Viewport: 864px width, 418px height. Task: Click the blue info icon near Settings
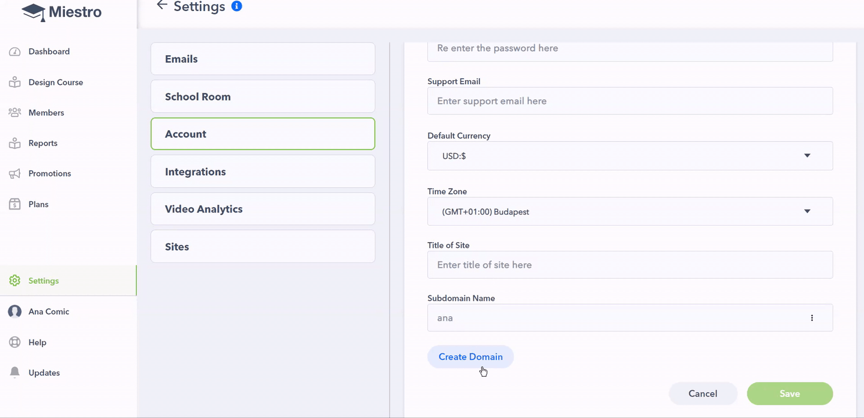(236, 6)
